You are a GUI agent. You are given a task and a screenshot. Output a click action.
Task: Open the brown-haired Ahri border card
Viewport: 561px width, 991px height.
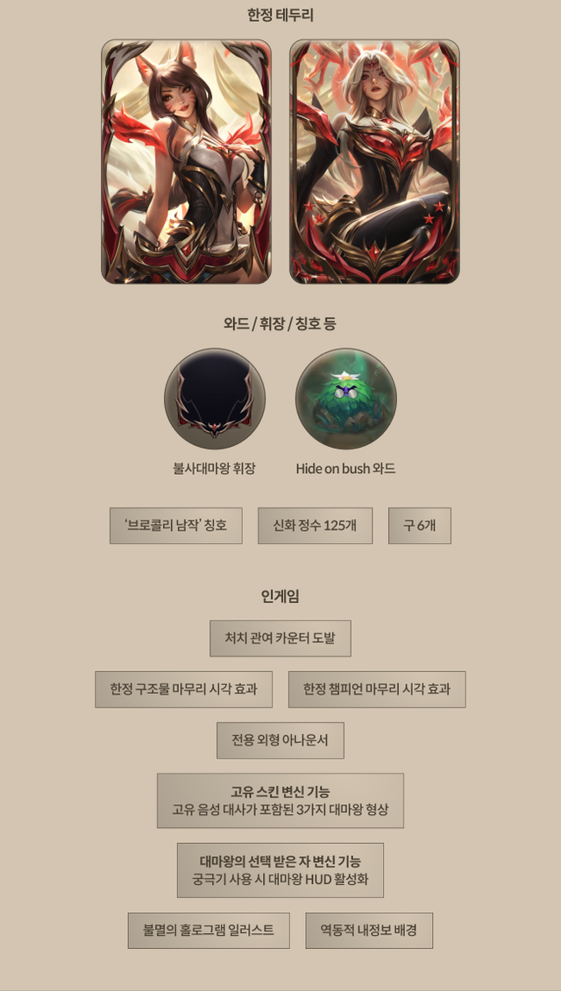(x=186, y=162)
